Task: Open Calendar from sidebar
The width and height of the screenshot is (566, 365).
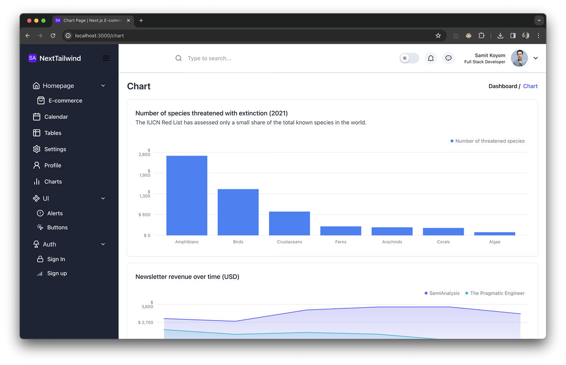Action: tap(56, 117)
